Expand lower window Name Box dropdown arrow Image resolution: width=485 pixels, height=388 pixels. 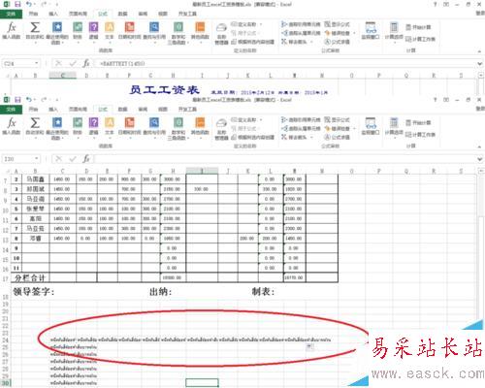click(37, 159)
